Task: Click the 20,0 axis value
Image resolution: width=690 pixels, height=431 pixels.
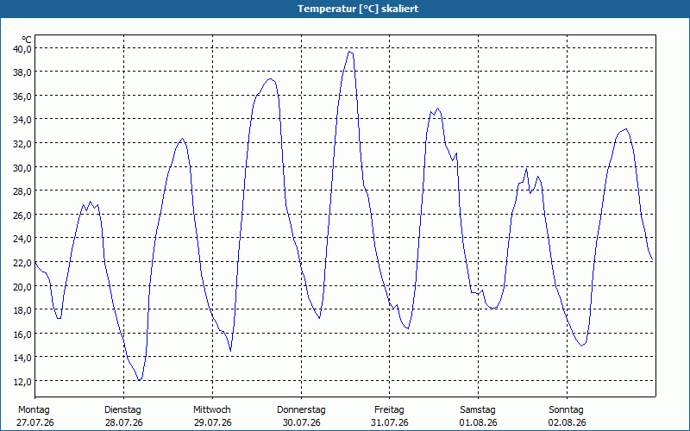Action: (x=22, y=287)
